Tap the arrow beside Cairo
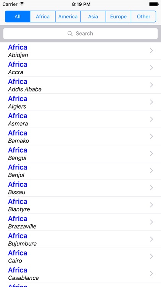Image resolution: width=161 pixels, height=287 pixels. 151,256
